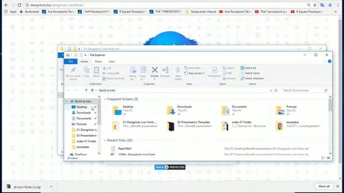
Task: Click the Chrome reload button
Action: [x=19, y=5]
